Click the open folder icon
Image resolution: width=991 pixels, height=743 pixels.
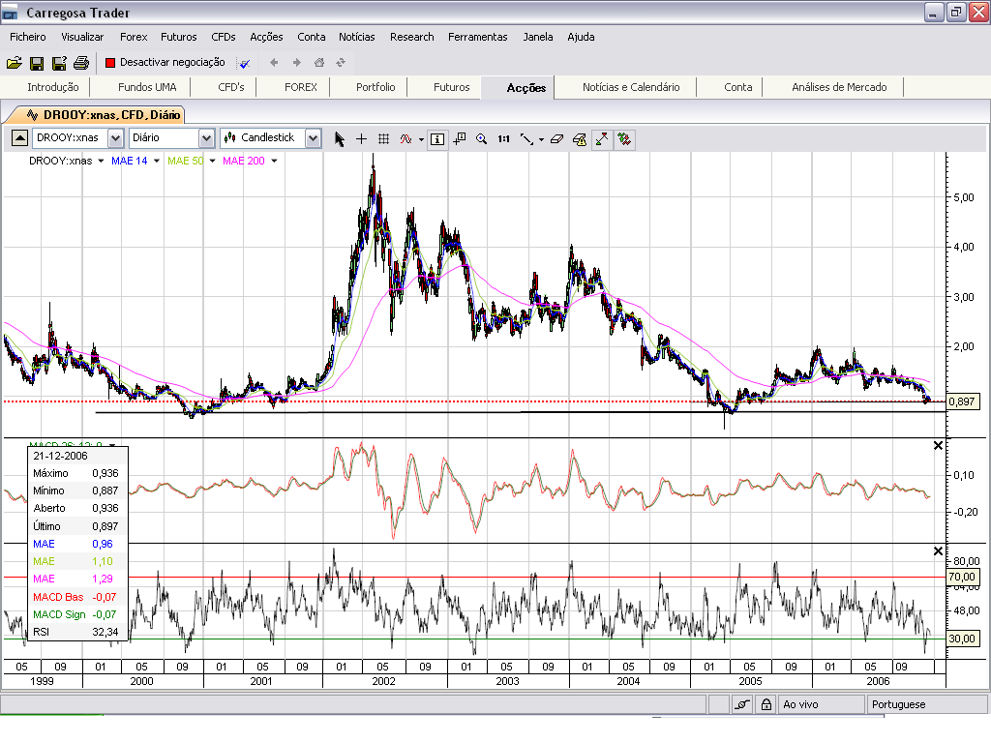click(14, 63)
